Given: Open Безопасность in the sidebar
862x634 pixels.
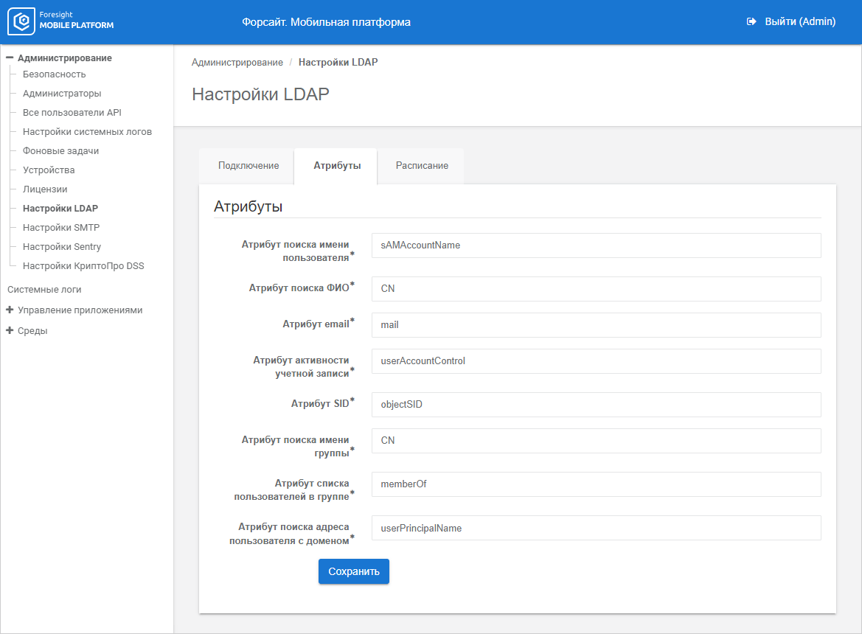Looking at the screenshot, I should 54,74.
